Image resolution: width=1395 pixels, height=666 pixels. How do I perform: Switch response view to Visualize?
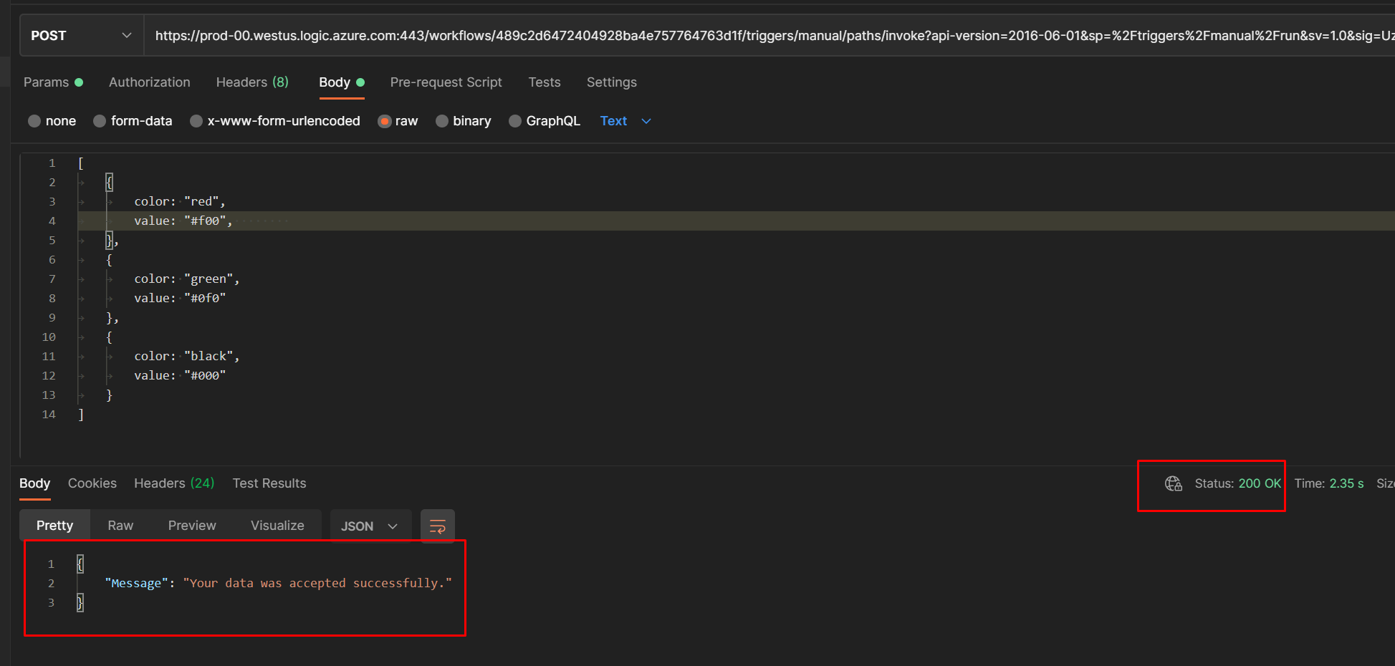point(277,525)
